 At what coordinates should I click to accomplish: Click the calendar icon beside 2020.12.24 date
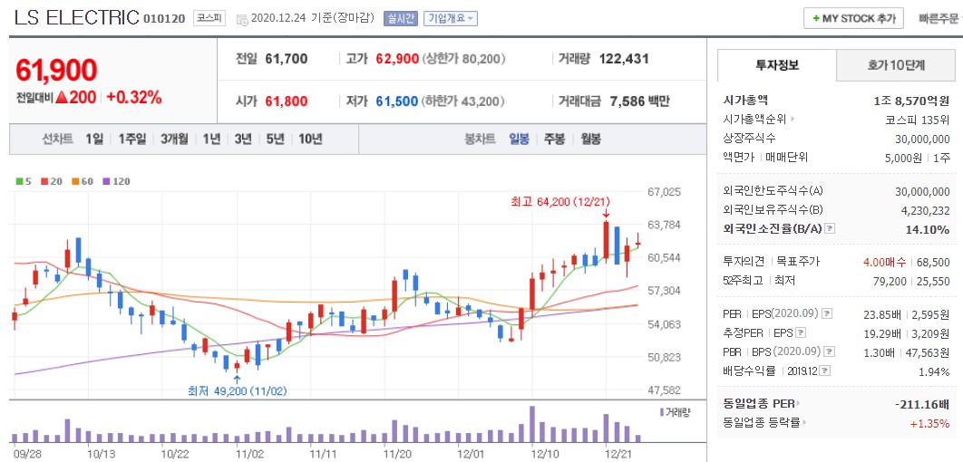coord(242,19)
